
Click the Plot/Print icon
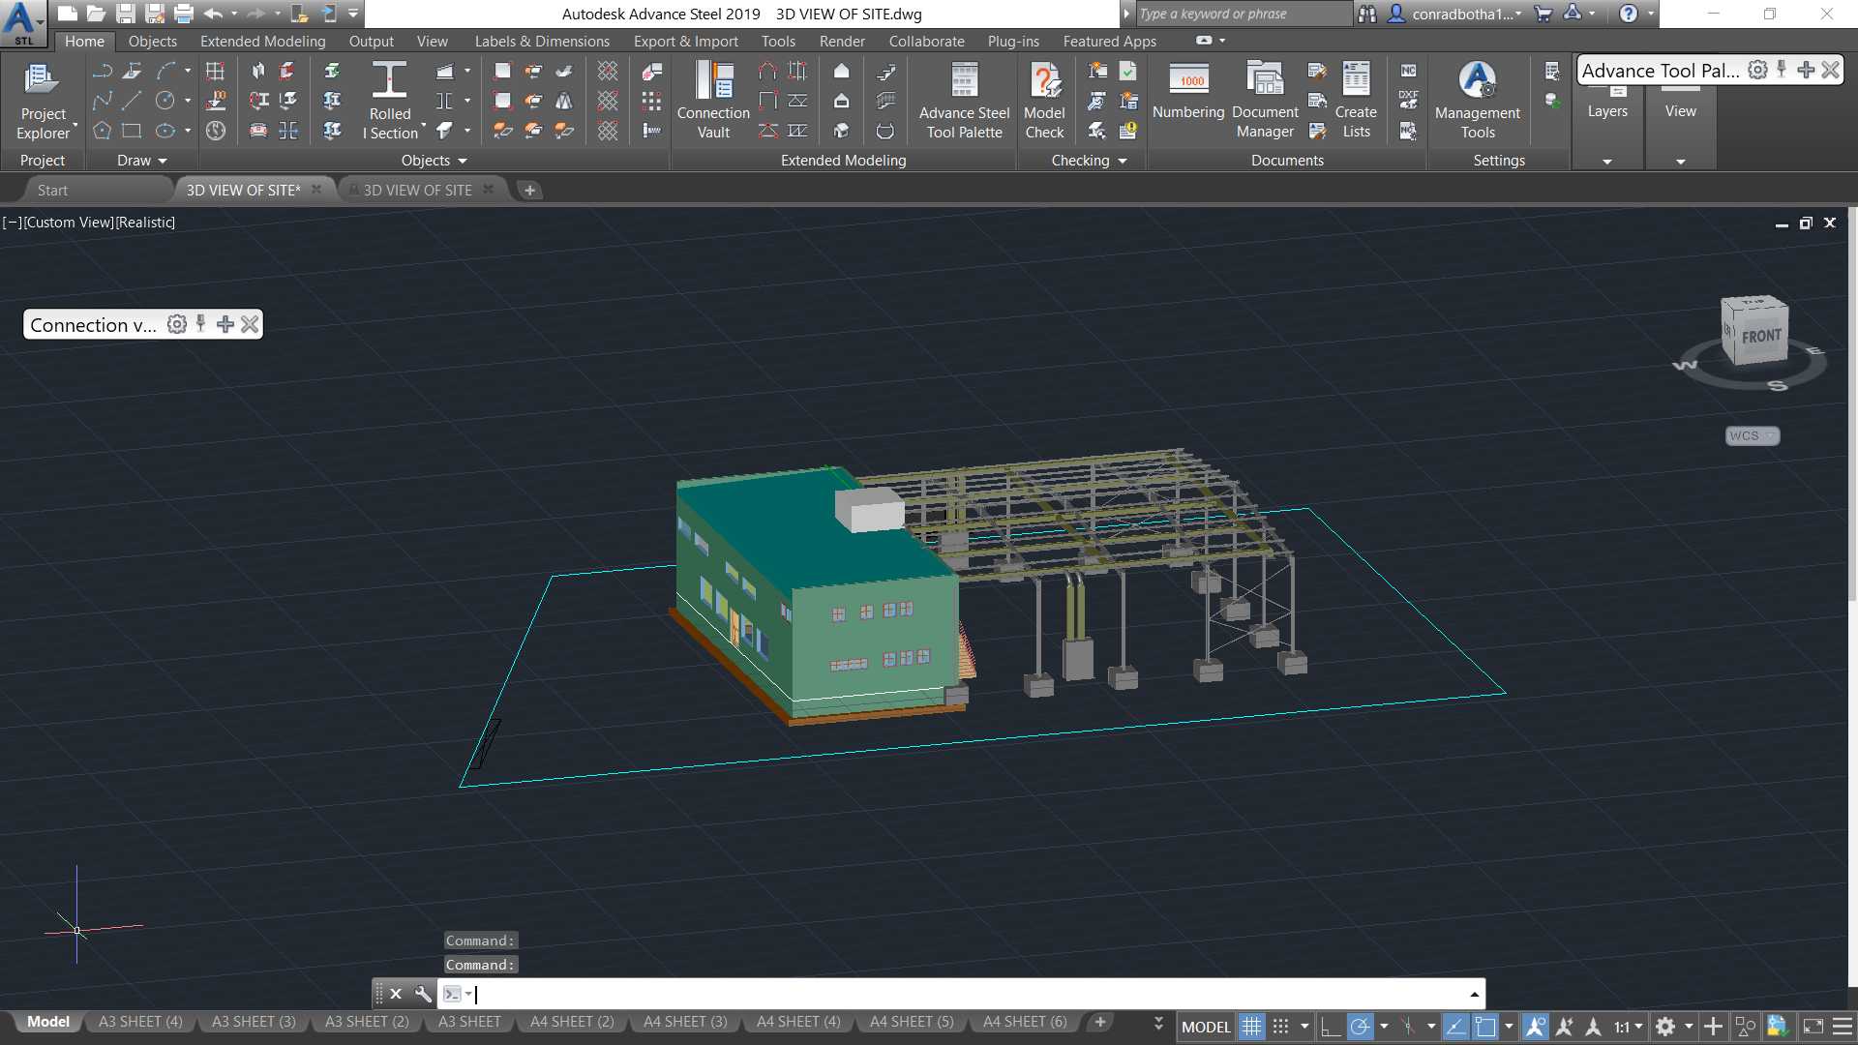tap(184, 14)
